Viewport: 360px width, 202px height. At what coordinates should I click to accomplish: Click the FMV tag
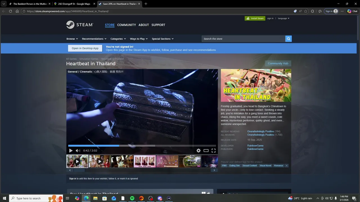pos(224,166)
